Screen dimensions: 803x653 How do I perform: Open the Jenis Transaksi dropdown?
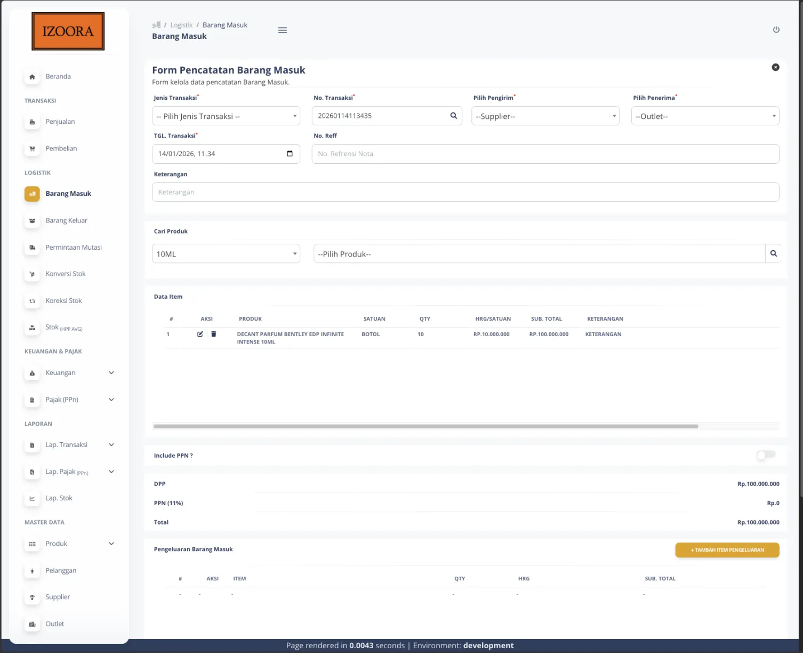(226, 116)
